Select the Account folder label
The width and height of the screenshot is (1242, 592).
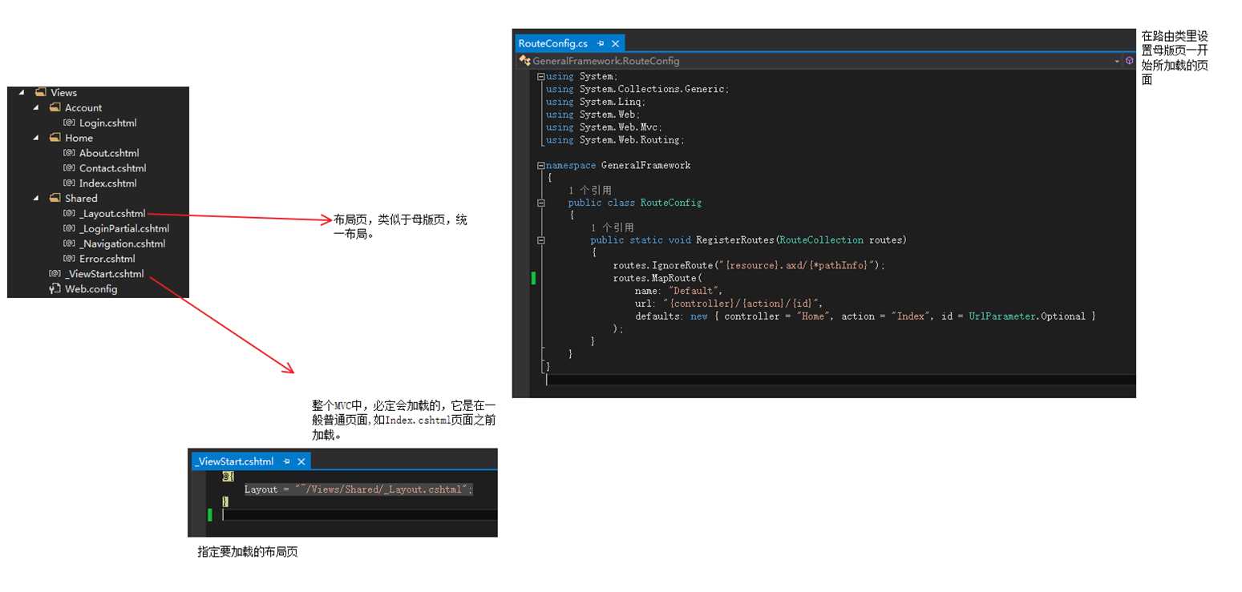[x=83, y=108]
